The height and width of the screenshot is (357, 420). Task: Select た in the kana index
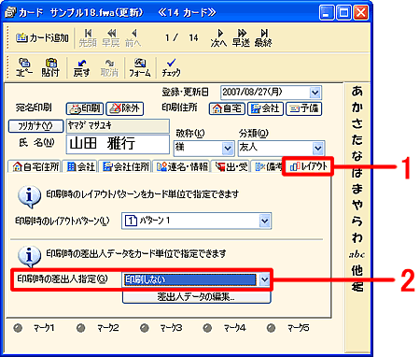point(357,139)
